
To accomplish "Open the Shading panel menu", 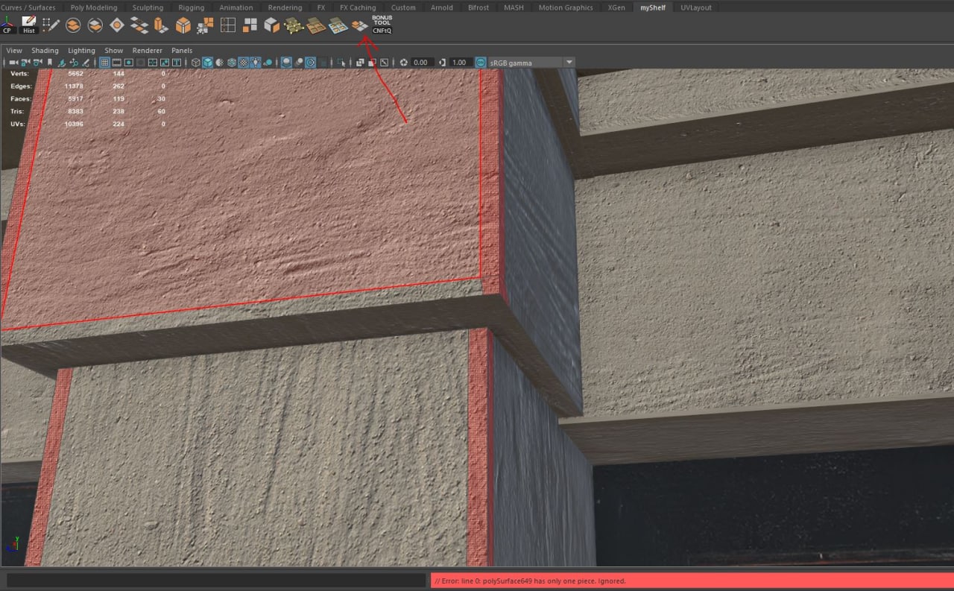I will (45, 51).
